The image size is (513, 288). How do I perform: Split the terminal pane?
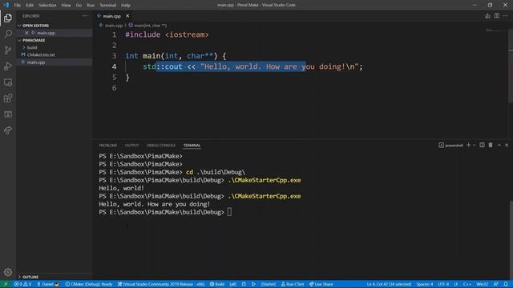click(x=482, y=145)
